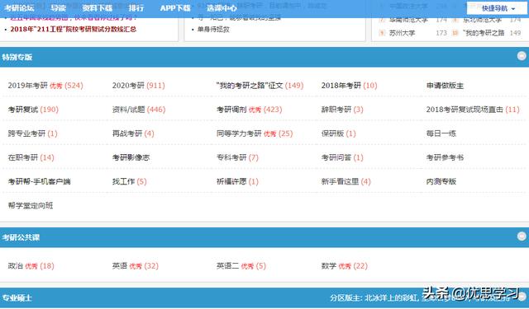
Task: Open the "我的考研之路"征文 board
Action: pyautogui.click(x=250, y=86)
